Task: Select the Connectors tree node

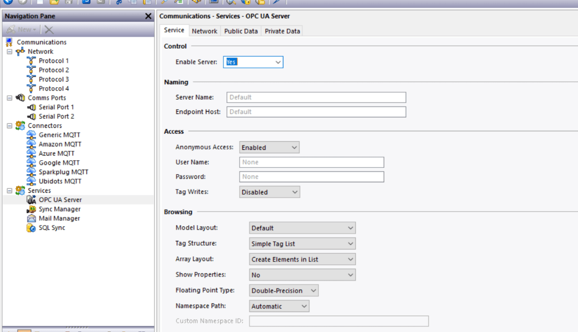Action: (45, 125)
